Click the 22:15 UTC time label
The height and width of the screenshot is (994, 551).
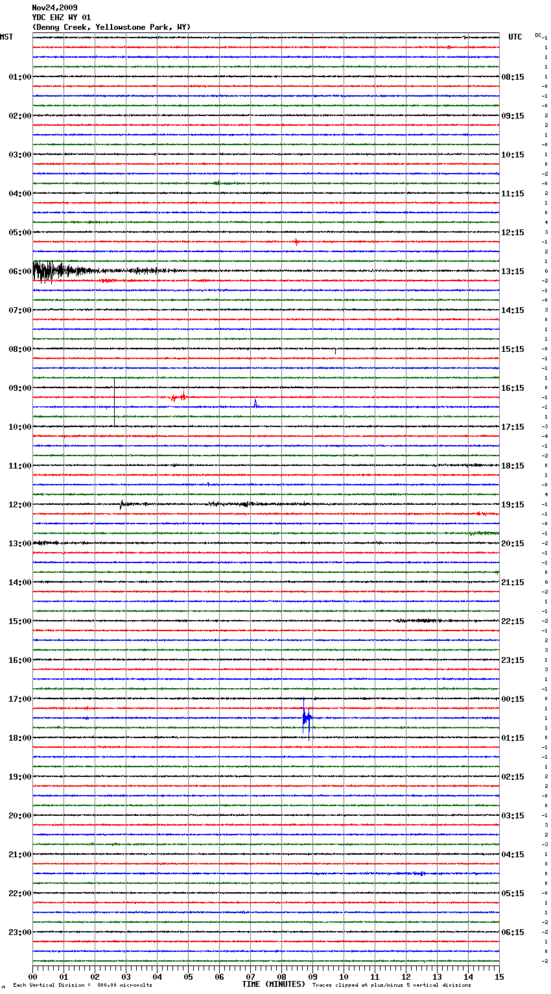point(513,621)
